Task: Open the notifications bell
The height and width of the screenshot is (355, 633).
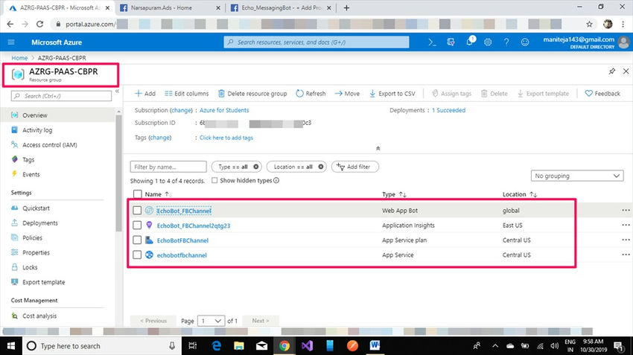Action: coord(470,41)
